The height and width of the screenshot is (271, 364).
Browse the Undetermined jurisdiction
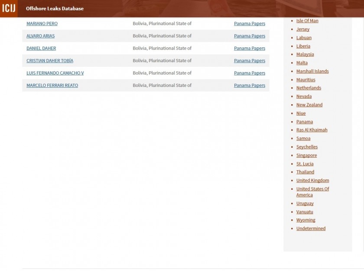pos(311,229)
